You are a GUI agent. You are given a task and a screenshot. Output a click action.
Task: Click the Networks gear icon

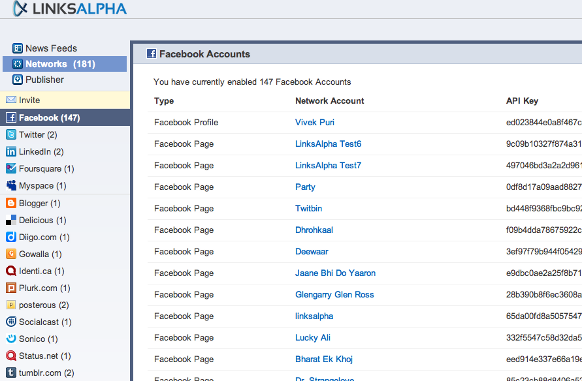point(18,64)
